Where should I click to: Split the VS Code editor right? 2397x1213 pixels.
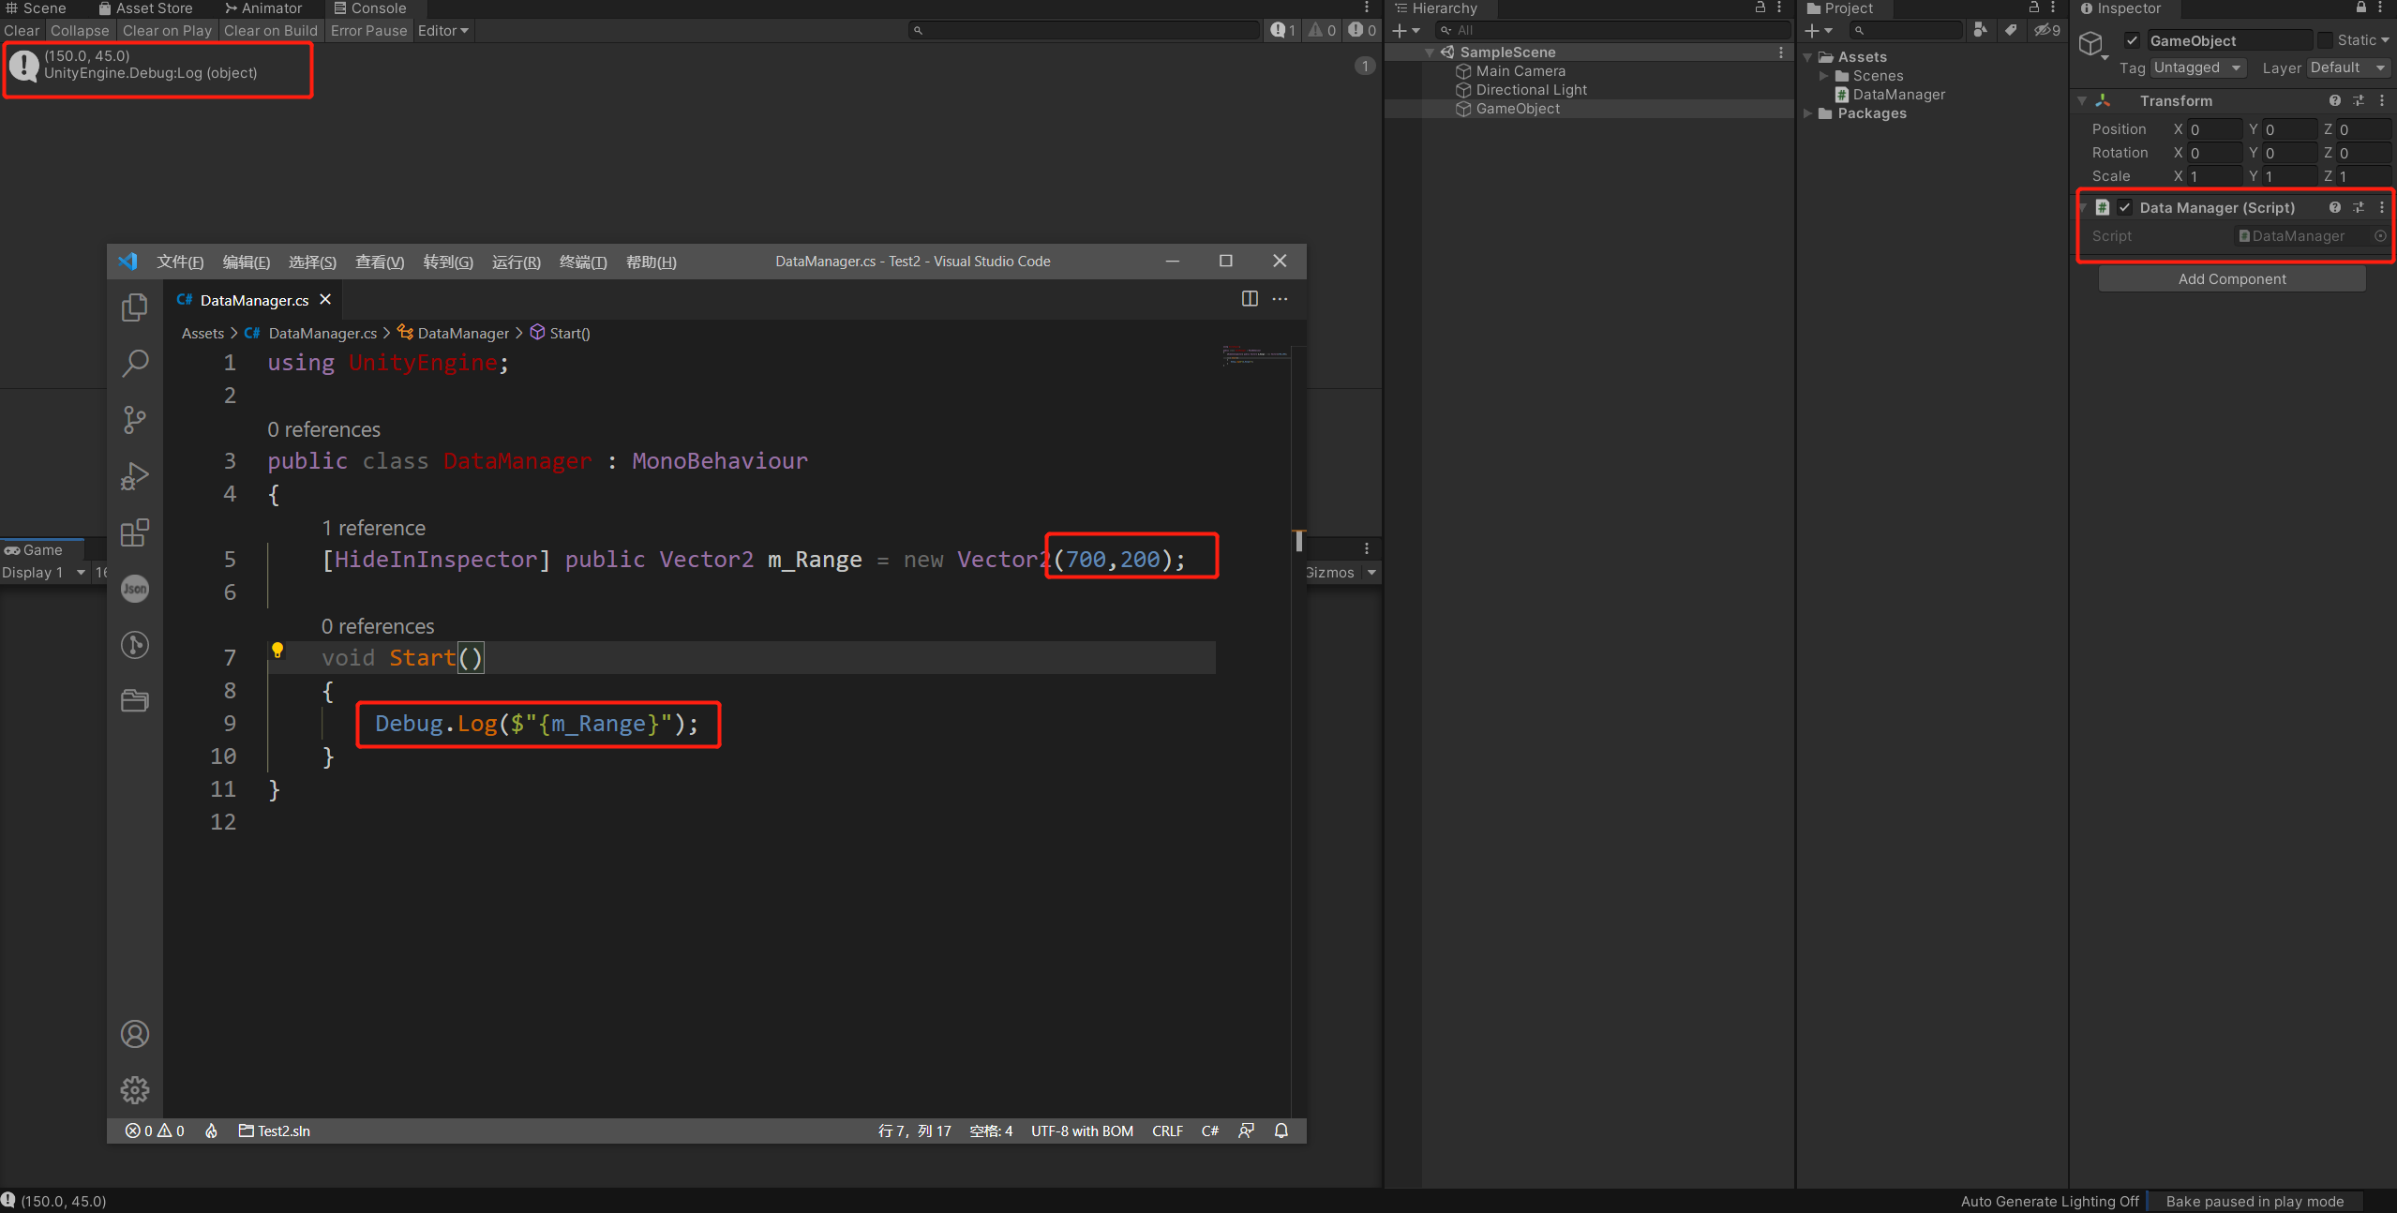click(1250, 299)
